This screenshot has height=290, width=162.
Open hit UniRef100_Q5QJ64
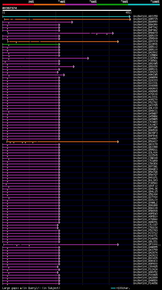click(x=145, y=194)
